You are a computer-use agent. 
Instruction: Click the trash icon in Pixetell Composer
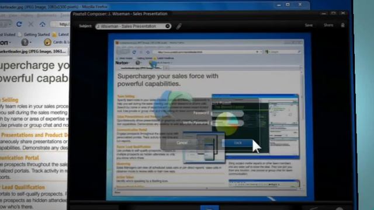coord(343,25)
